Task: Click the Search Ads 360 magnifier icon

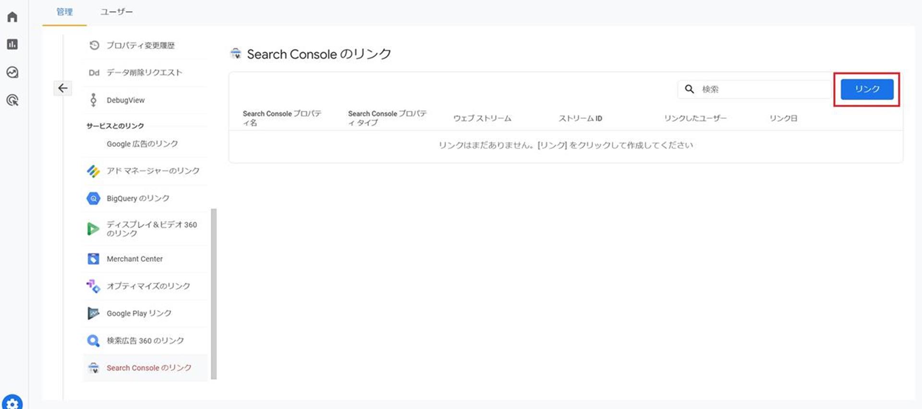Action: tap(93, 341)
